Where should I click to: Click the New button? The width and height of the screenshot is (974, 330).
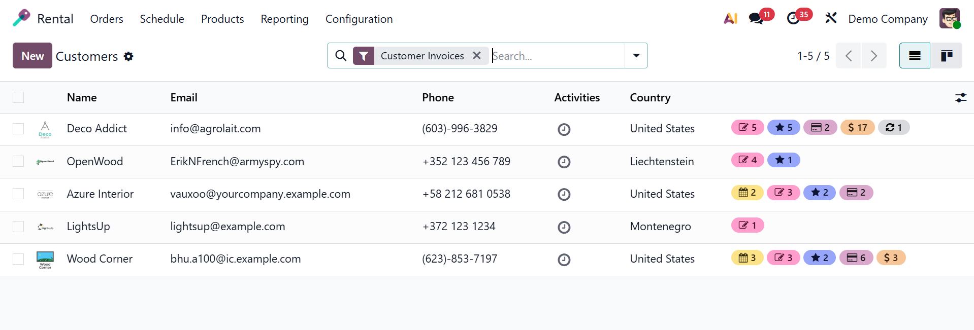pos(33,56)
